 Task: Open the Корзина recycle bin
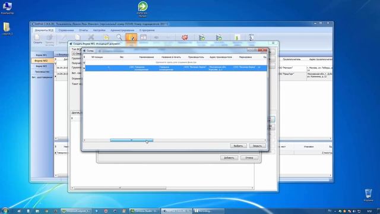[368, 195]
